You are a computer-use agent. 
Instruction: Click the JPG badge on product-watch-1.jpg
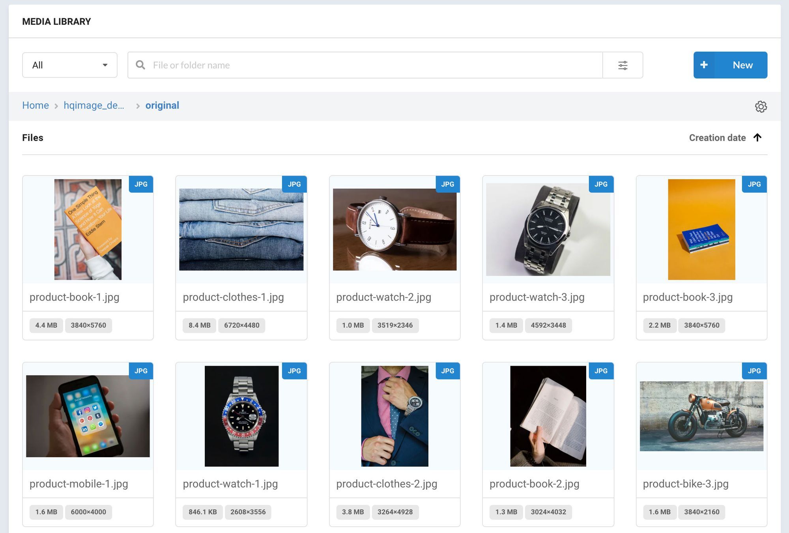294,371
